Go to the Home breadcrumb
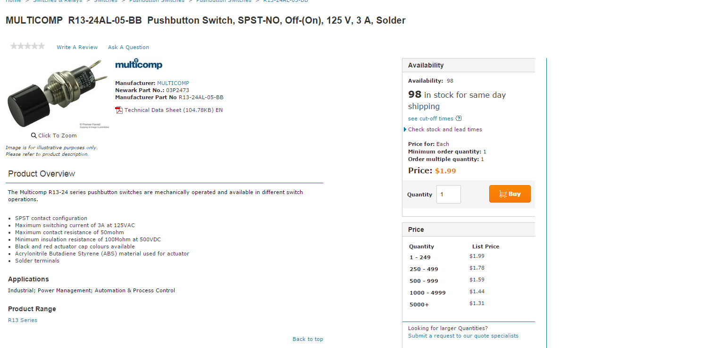Screen dimensions: 719x348 point(13,1)
